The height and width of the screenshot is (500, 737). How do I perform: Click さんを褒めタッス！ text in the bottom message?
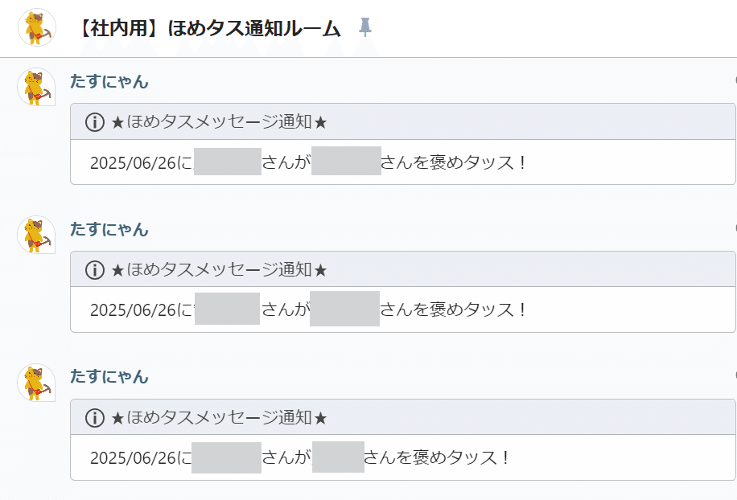pos(438,458)
